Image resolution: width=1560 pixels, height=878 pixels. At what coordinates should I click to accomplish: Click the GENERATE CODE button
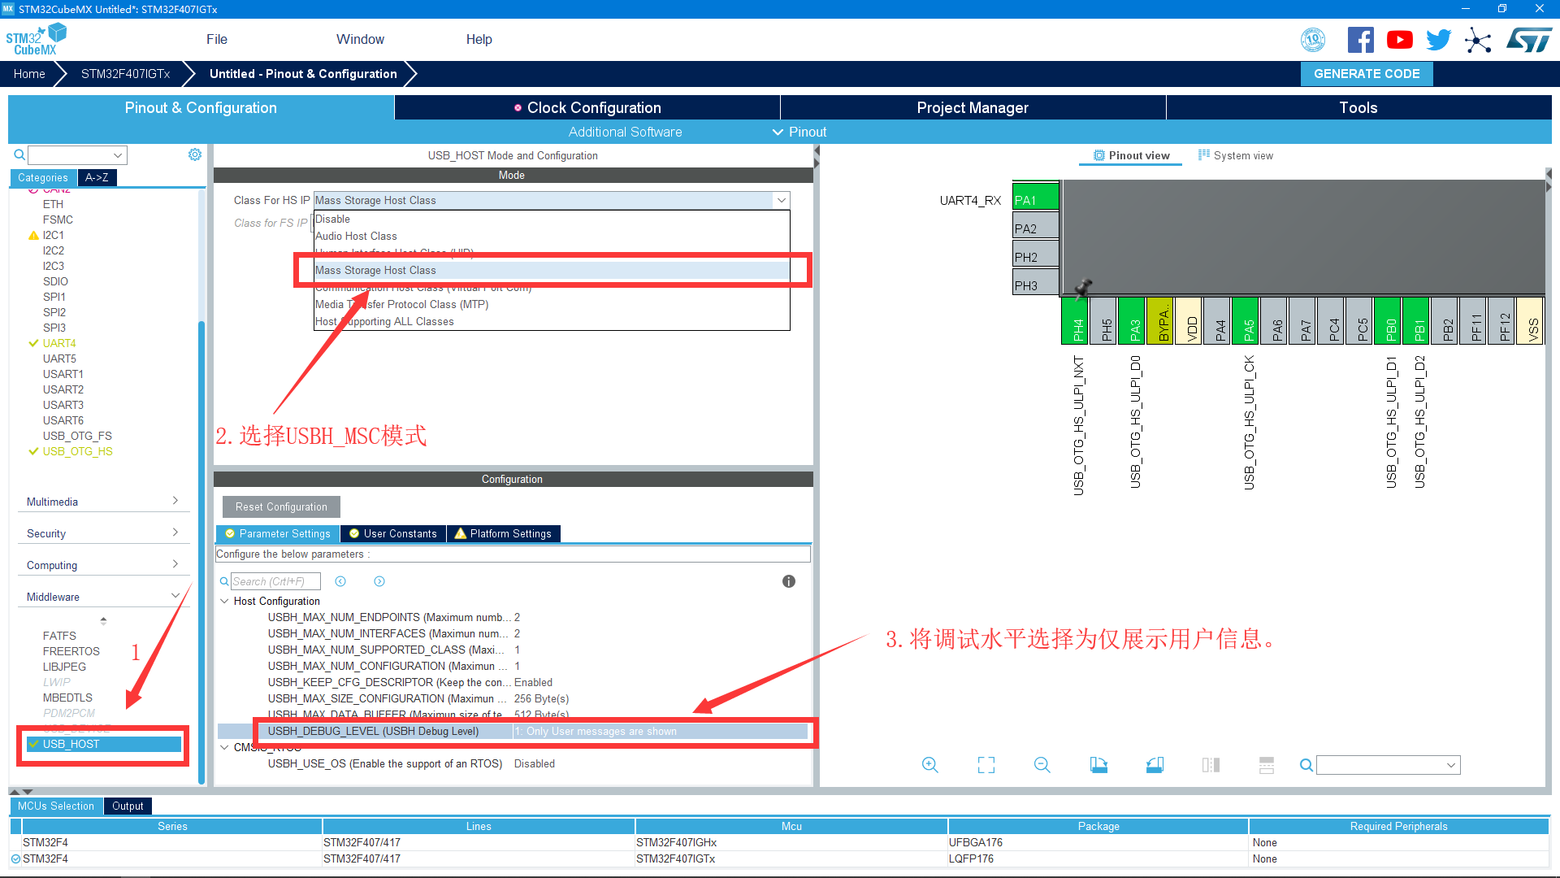point(1367,74)
